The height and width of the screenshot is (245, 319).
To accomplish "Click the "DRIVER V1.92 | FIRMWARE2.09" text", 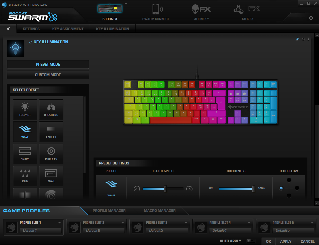I will [28, 5].
